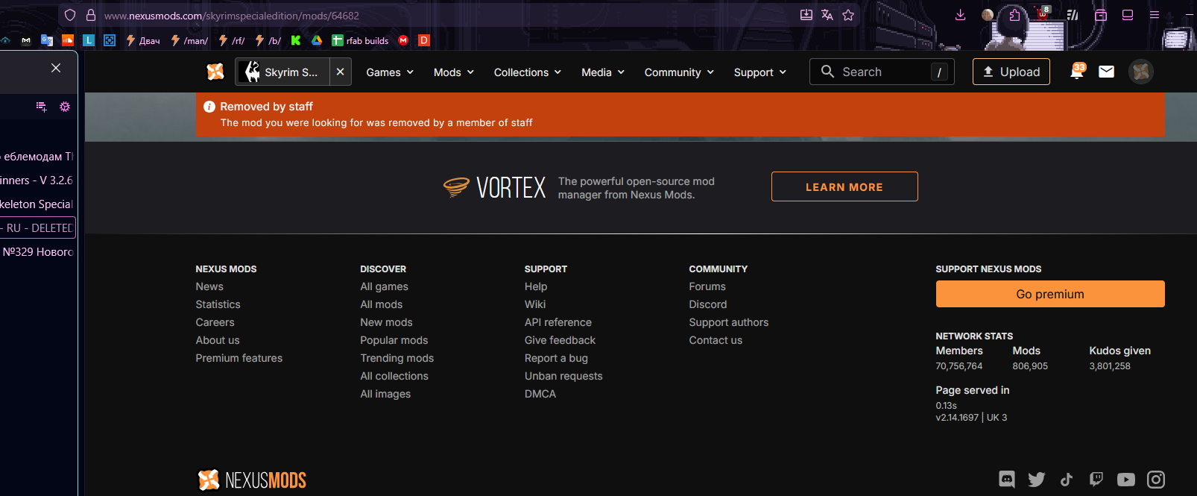Open the Support authors footer link
This screenshot has height=496, width=1197.
tap(729, 322)
